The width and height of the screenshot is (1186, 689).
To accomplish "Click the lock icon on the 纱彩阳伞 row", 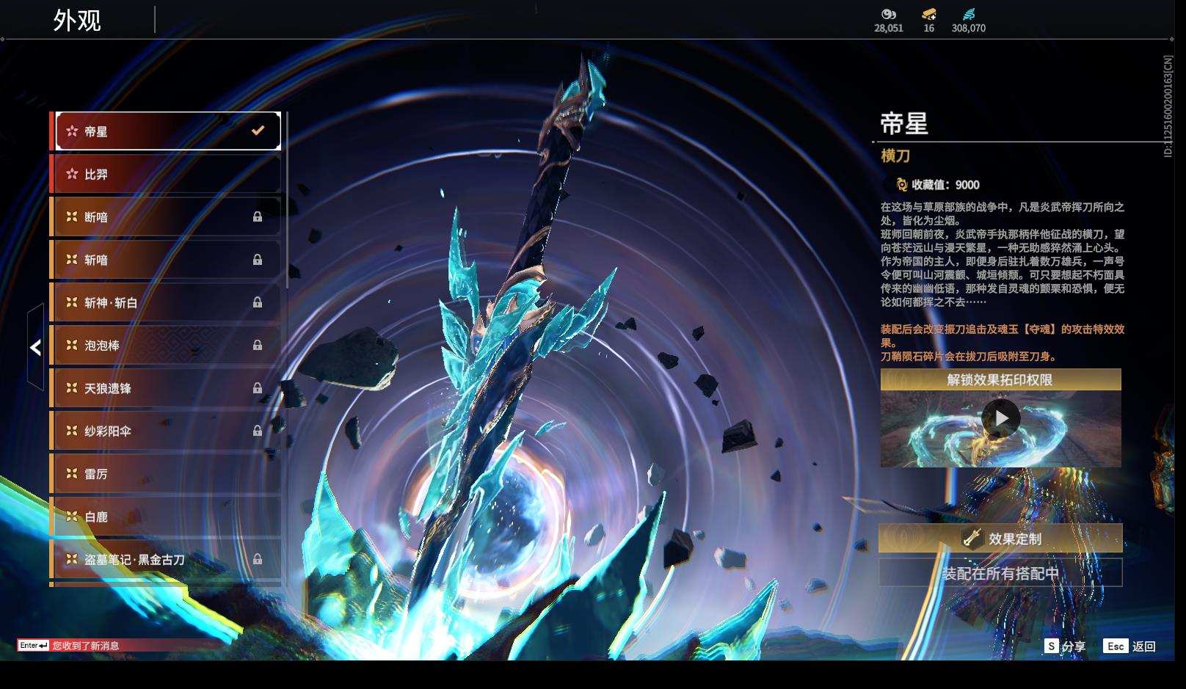I will tap(258, 431).
